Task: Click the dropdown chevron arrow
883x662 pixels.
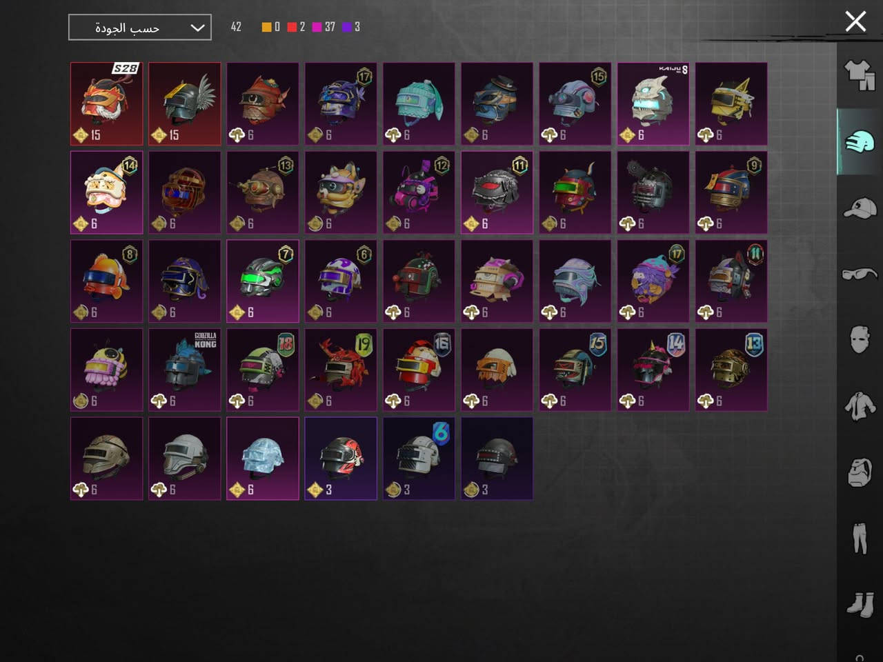Action: click(x=197, y=28)
